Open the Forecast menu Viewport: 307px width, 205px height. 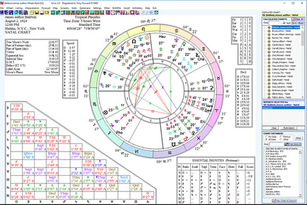point(46,8)
